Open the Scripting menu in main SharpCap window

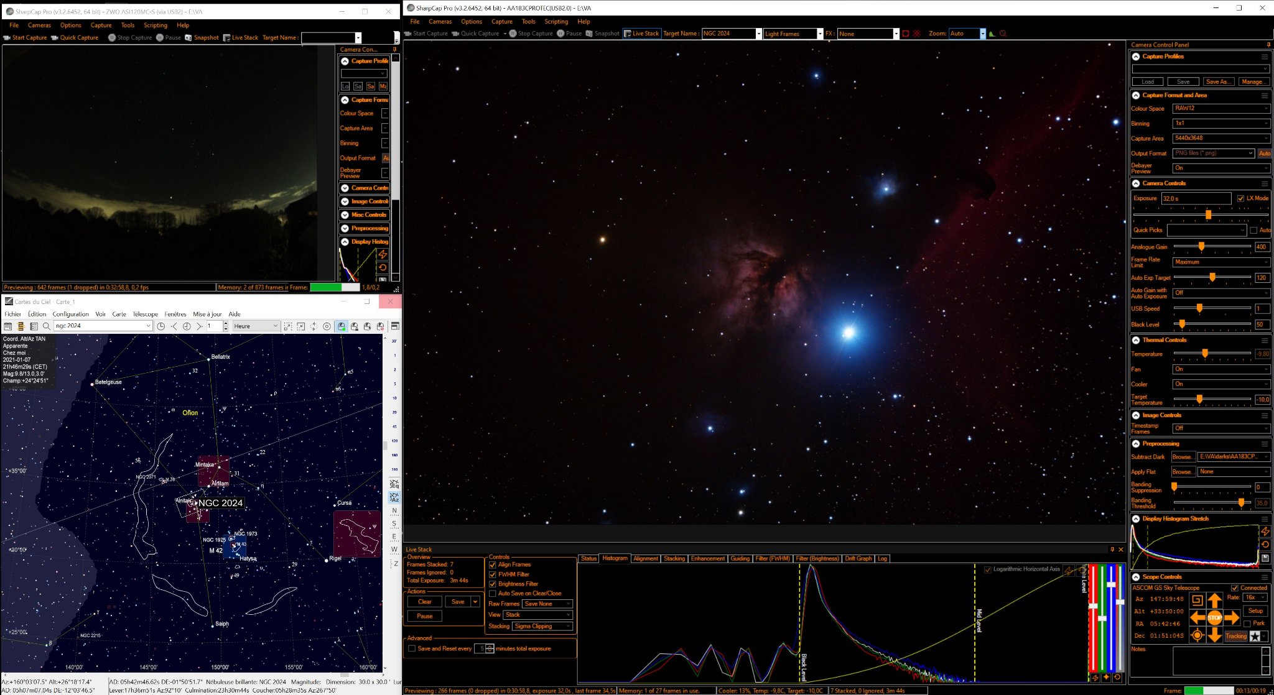coord(556,21)
